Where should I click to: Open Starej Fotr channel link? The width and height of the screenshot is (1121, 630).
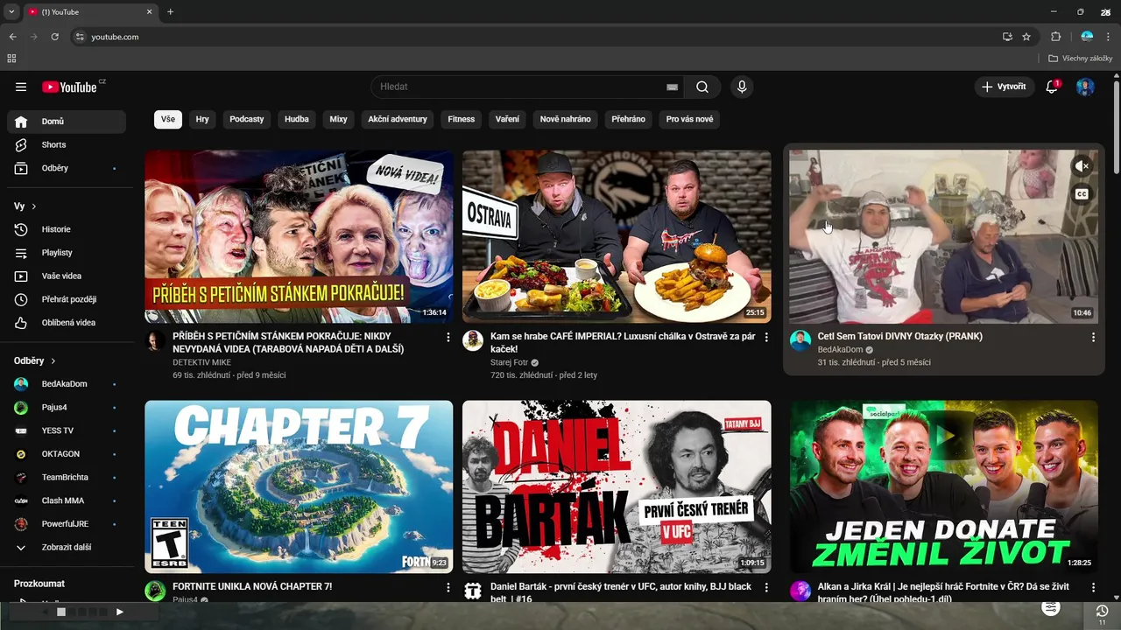[x=510, y=362]
